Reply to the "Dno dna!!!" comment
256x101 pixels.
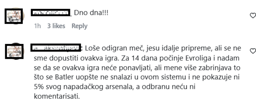pyautogui.click(x=80, y=26)
